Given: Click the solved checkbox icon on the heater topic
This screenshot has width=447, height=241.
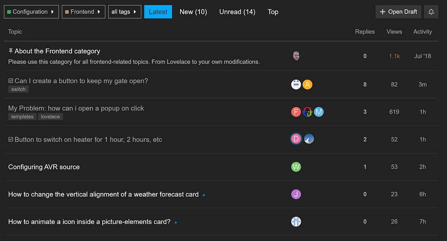Looking at the screenshot, I should [x=10, y=139].
